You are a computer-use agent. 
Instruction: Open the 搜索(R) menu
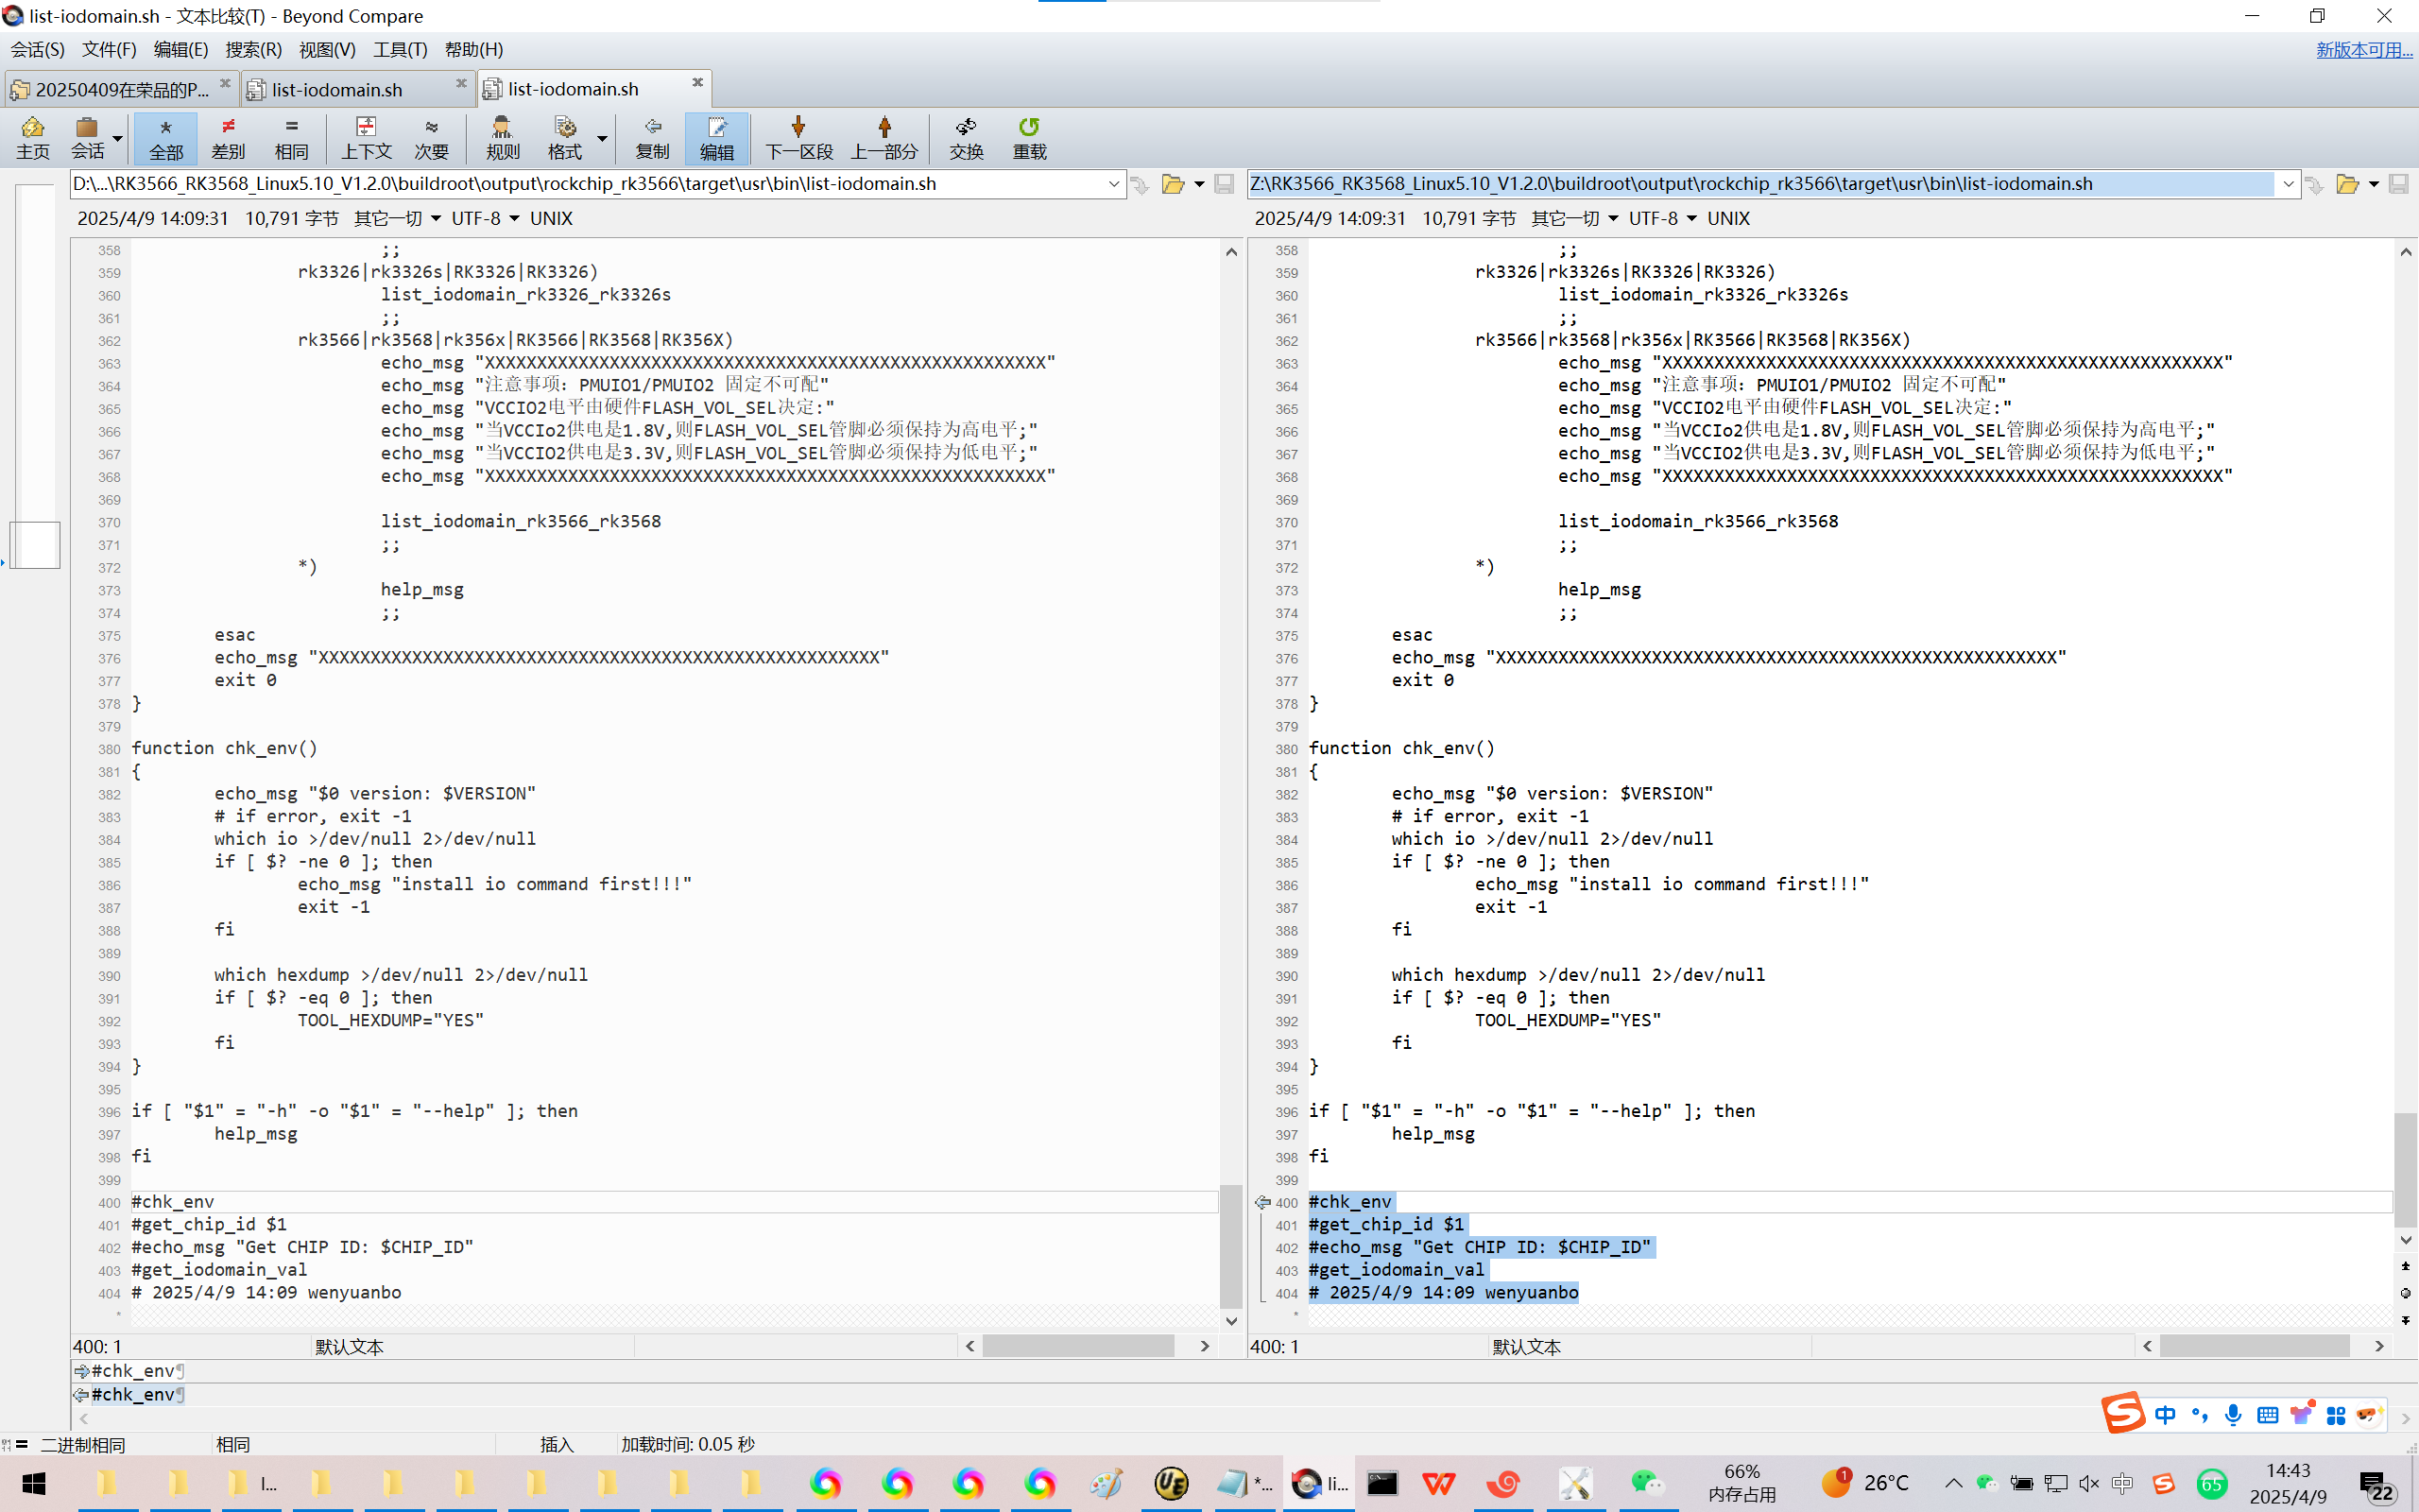(253, 49)
